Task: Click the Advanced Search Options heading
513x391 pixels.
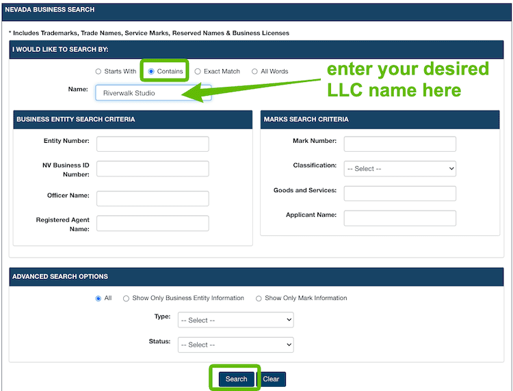Action: point(60,277)
